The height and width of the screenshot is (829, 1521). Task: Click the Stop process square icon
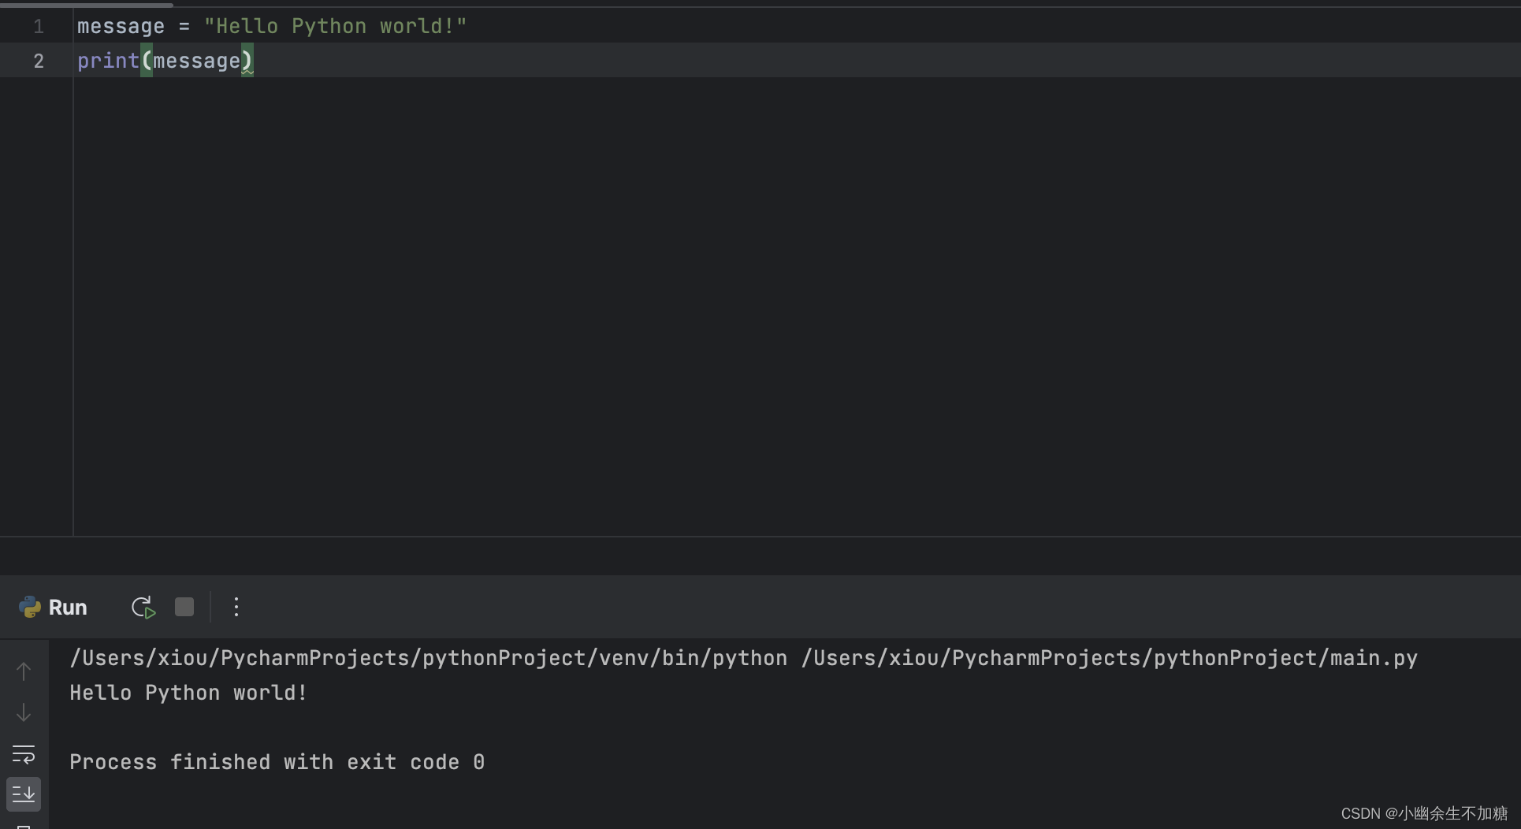tap(184, 607)
